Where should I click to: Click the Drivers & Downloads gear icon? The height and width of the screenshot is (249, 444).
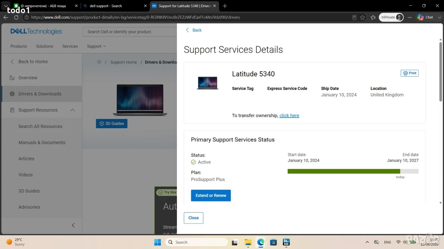click(x=12, y=94)
